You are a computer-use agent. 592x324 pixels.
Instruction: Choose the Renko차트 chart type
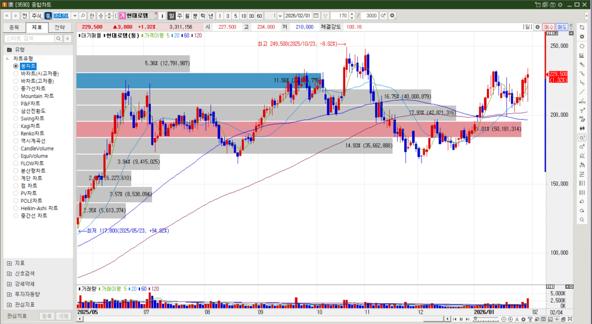[30, 133]
